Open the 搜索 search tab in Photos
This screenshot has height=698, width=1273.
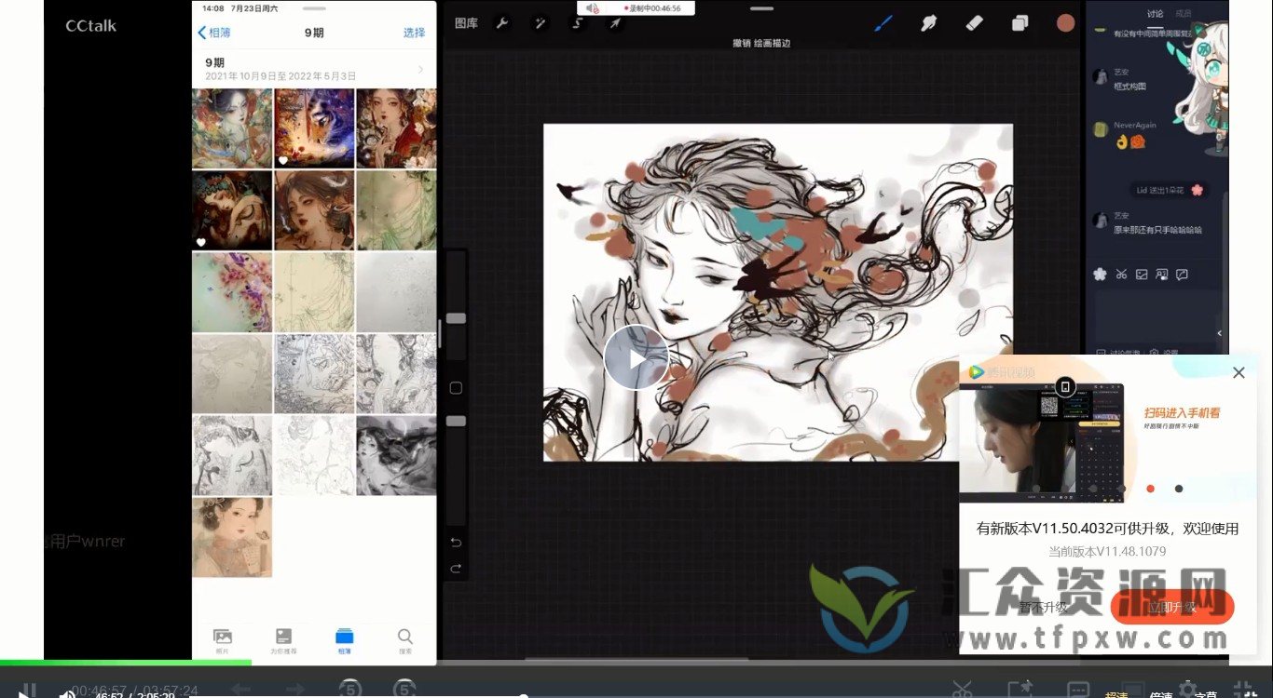pos(404,640)
